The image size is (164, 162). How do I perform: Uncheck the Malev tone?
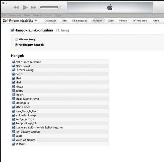(13, 95)
